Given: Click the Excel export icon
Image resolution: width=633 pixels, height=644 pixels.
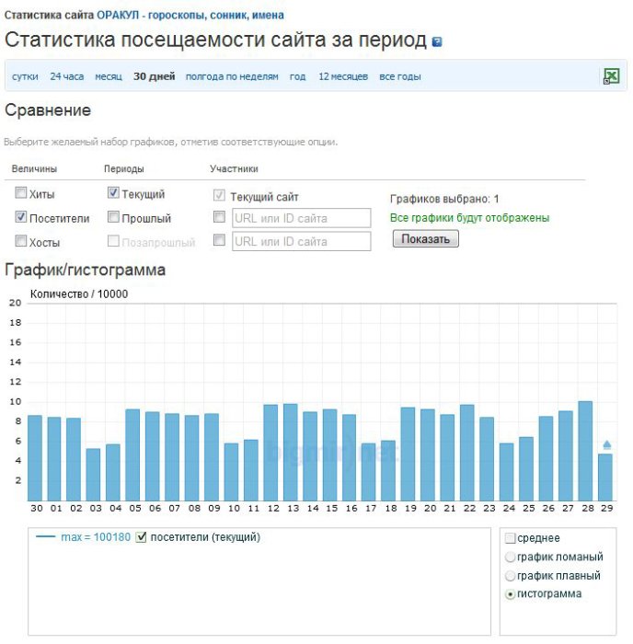Looking at the screenshot, I should 611,76.
